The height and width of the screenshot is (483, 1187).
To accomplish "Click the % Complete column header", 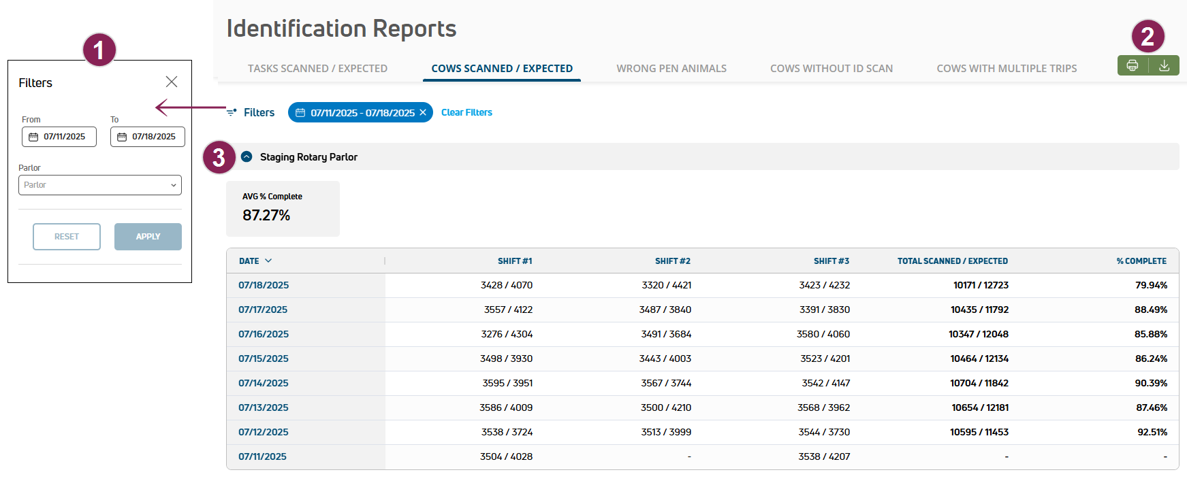I will [1141, 261].
